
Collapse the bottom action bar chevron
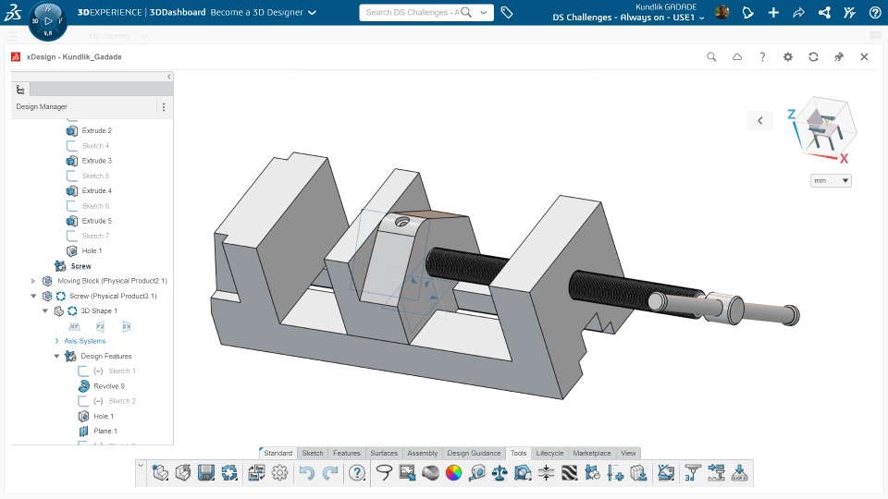pyautogui.click(x=141, y=465)
